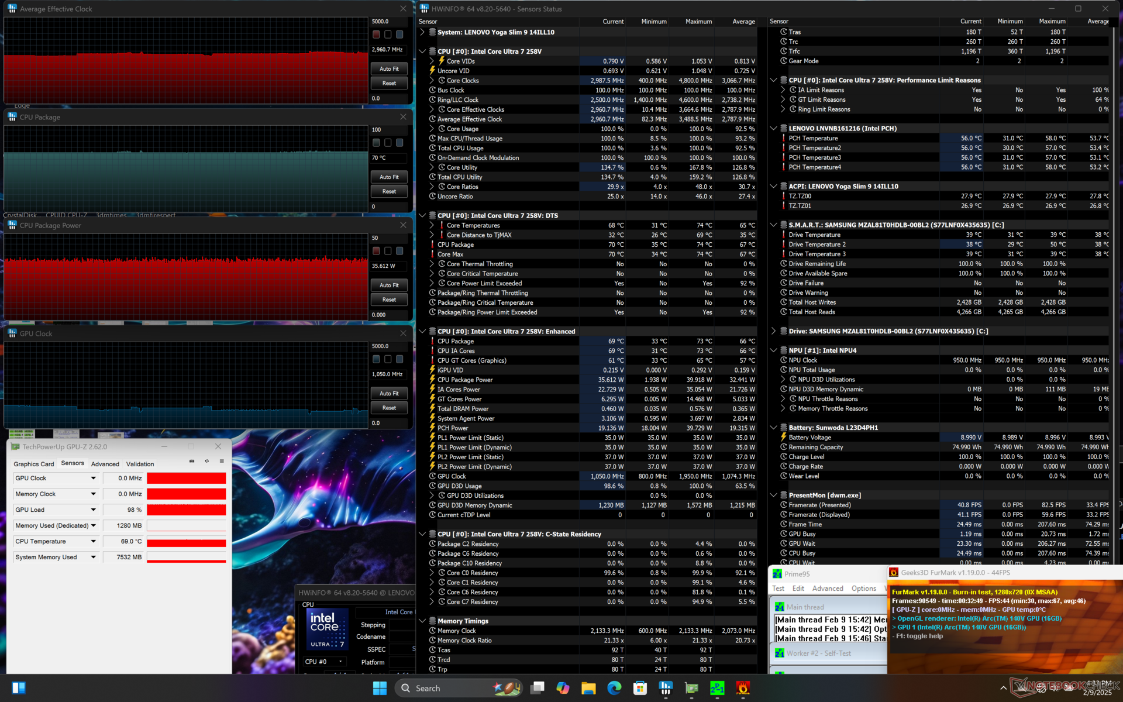Open FurMark from the taskbar
This screenshot has height=702, width=1123.
[x=743, y=688]
